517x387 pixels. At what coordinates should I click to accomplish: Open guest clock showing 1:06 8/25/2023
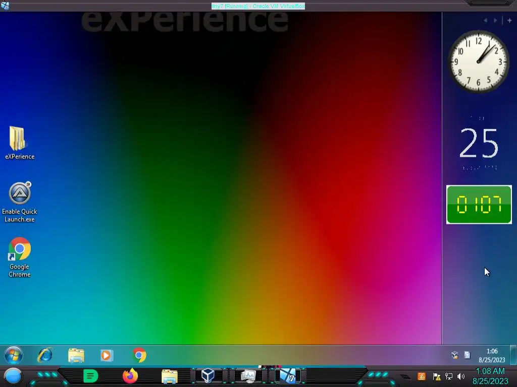click(x=492, y=355)
